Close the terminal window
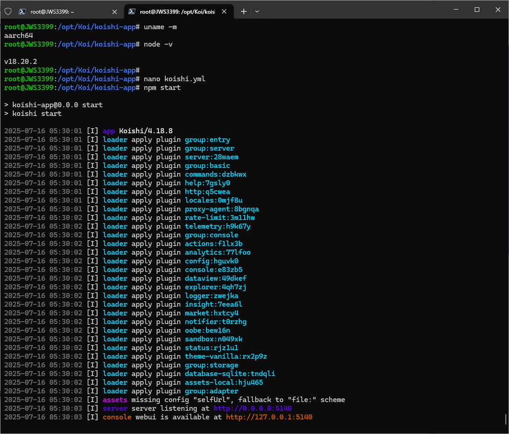The height and width of the screenshot is (434, 509). click(498, 10)
